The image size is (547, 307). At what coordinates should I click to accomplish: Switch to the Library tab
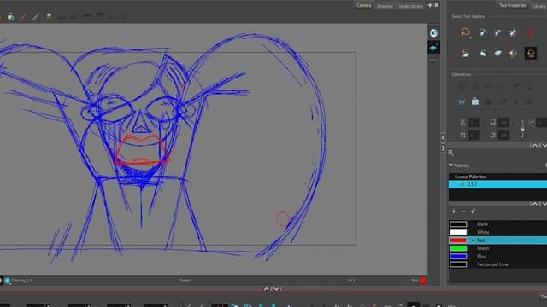539,6
